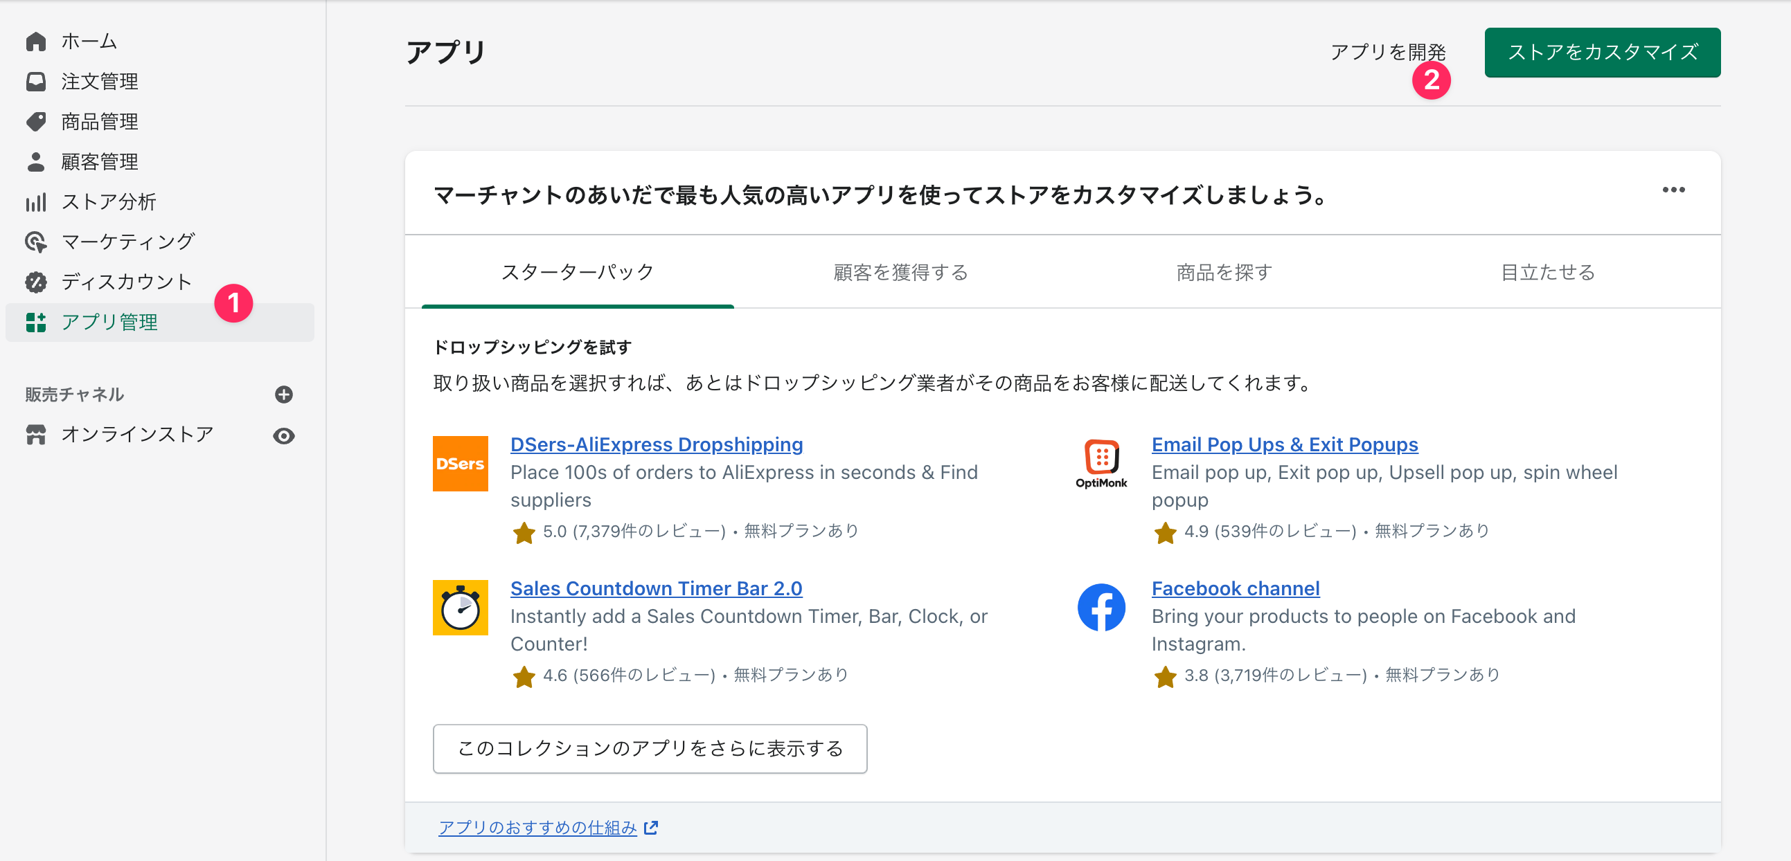Click the Home house icon in sidebar
Screen dimensions: 1791x861
(x=35, y=42)
